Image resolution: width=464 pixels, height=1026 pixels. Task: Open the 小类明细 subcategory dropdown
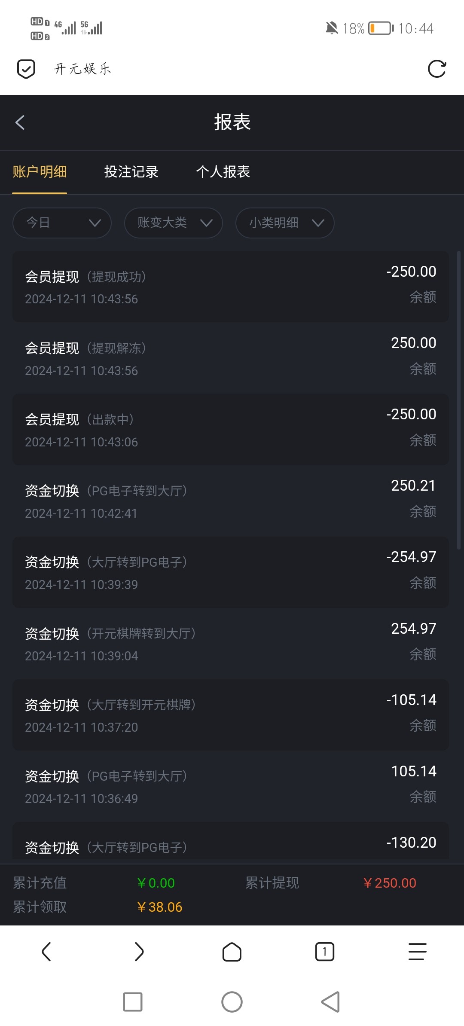tap(285, 223)
